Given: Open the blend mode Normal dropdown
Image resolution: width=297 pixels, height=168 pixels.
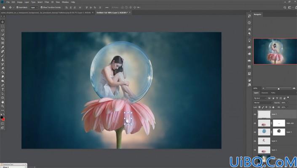Looking at the screenshot, I should tap(263, 102).
